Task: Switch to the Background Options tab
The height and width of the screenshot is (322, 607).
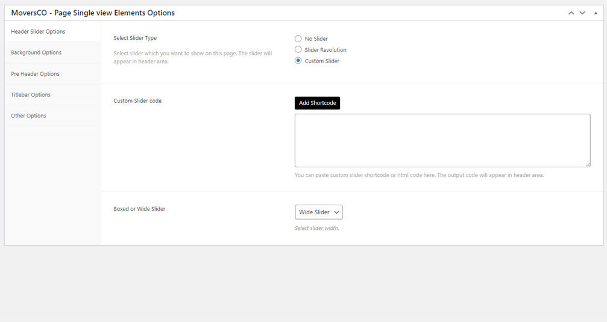Action: (36, 52)
